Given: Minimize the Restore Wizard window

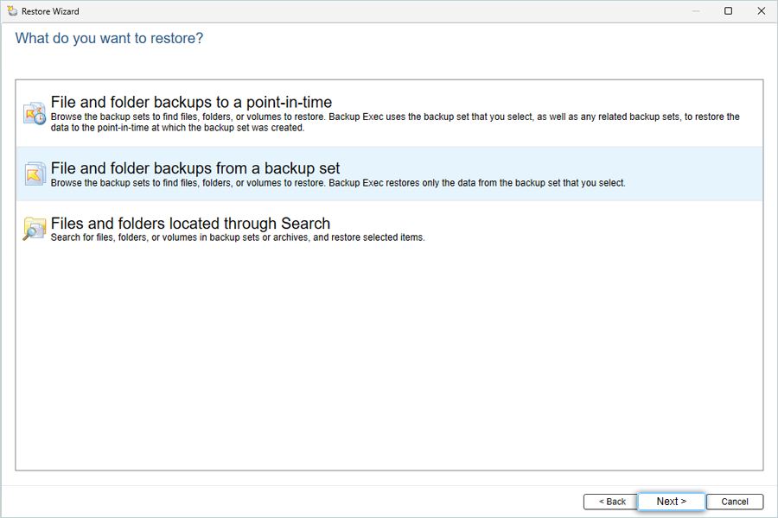Looking at the screenshot, I should click(x=696, y=11).
